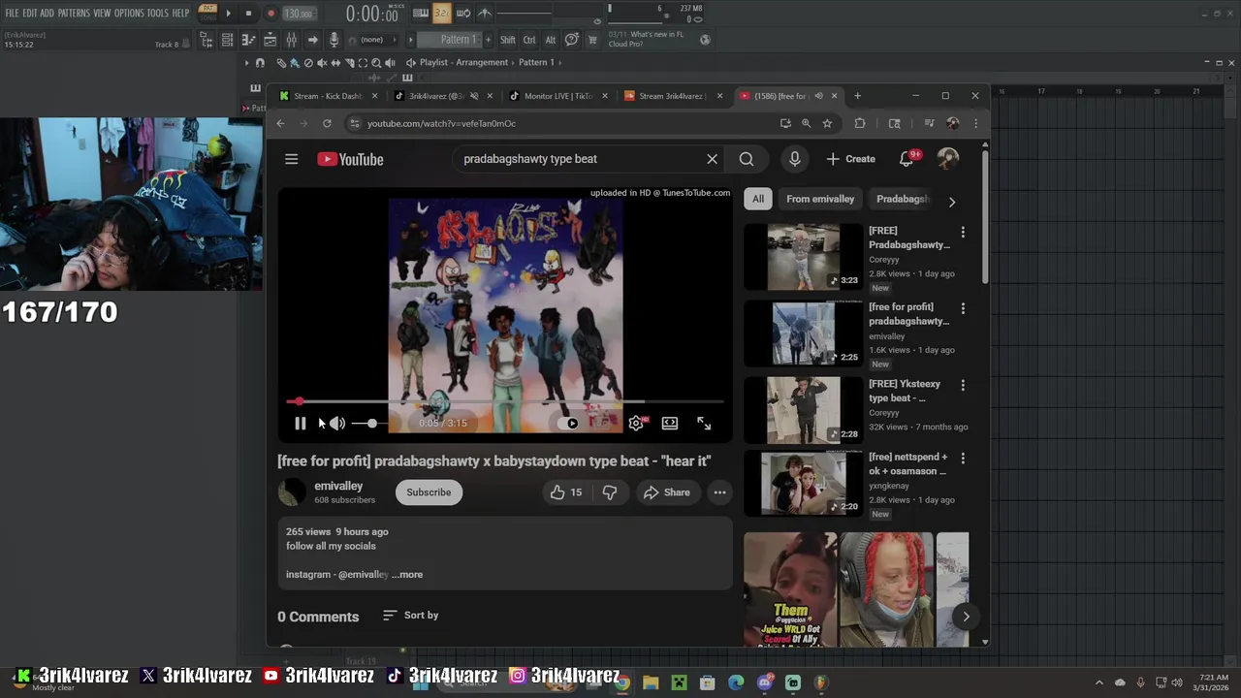Click the YouTube Create button
The height and width of the screenshot is (698, 1241).
850,159
